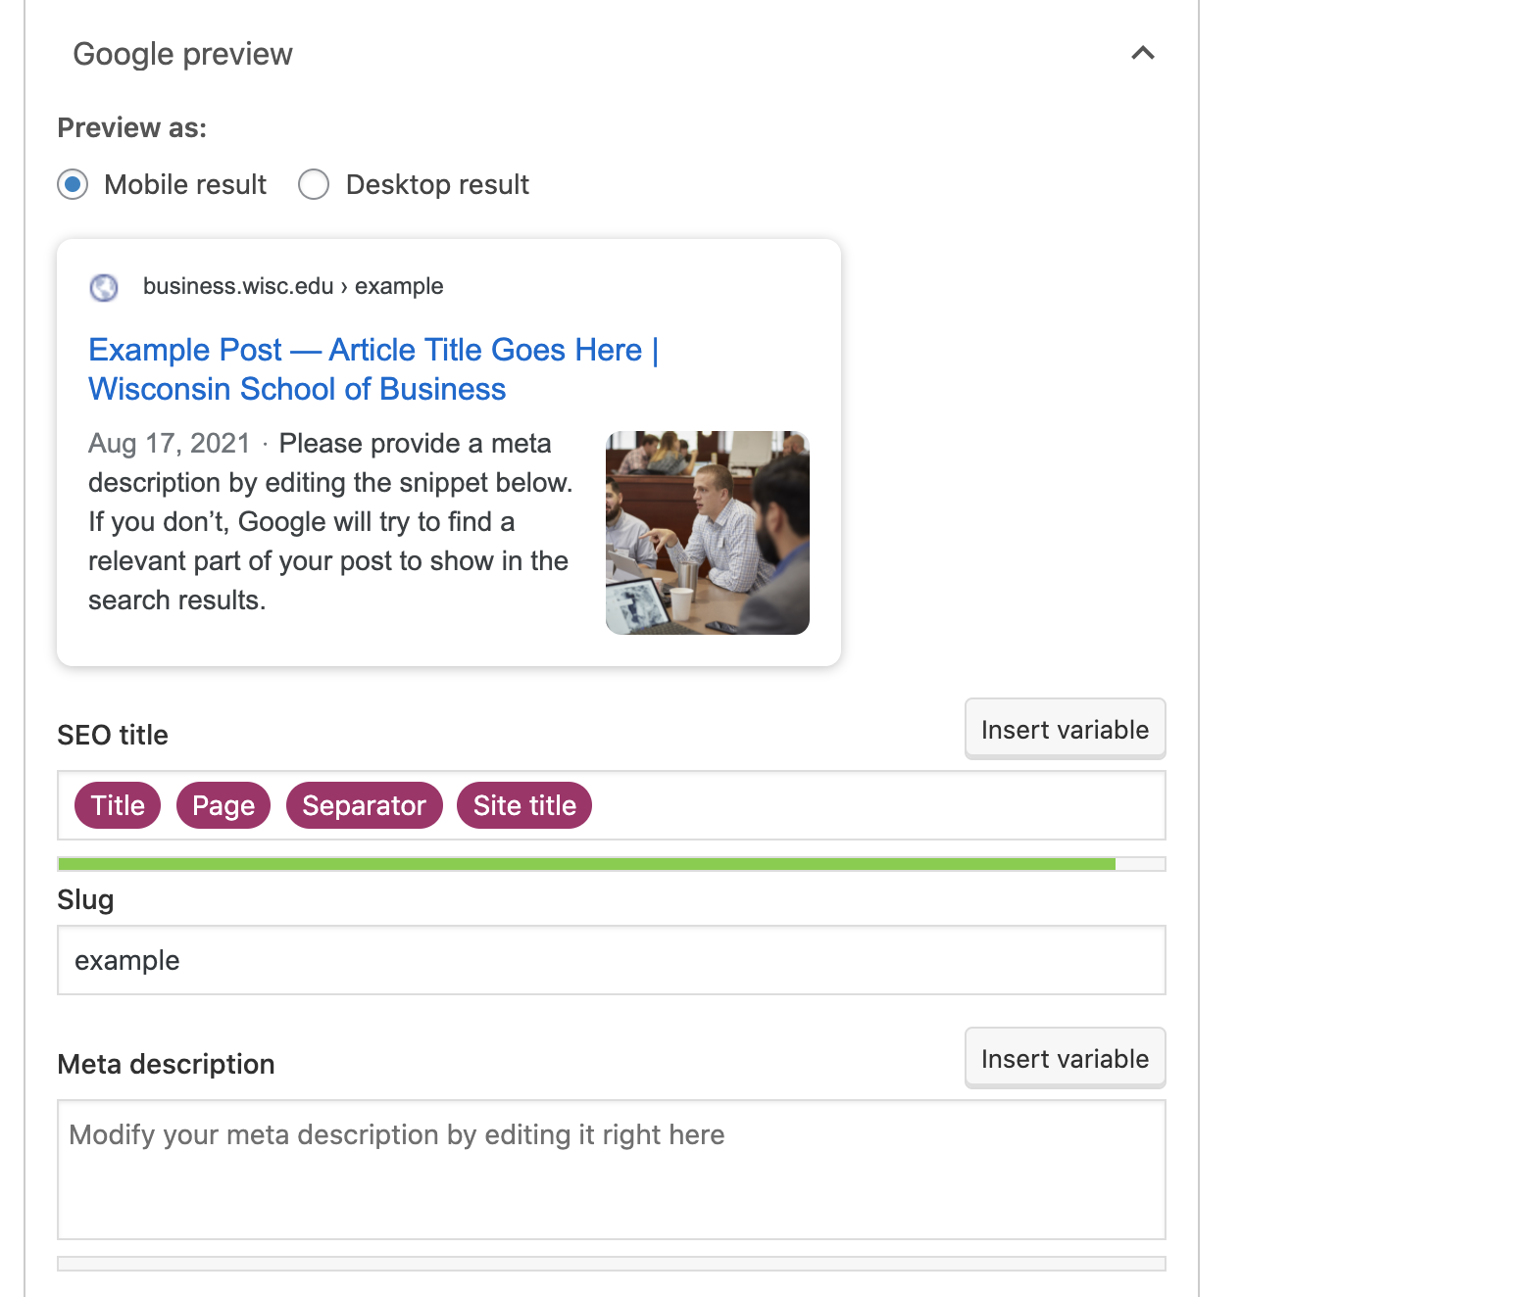Select the Title variable tag

coord(118,805)
